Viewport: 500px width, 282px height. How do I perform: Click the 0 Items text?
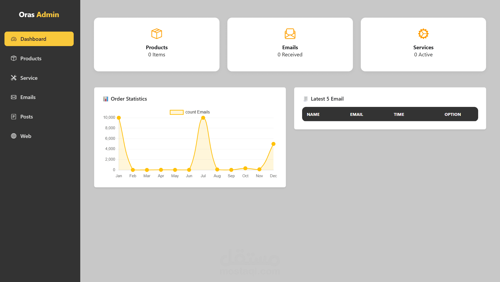(157, 55)
